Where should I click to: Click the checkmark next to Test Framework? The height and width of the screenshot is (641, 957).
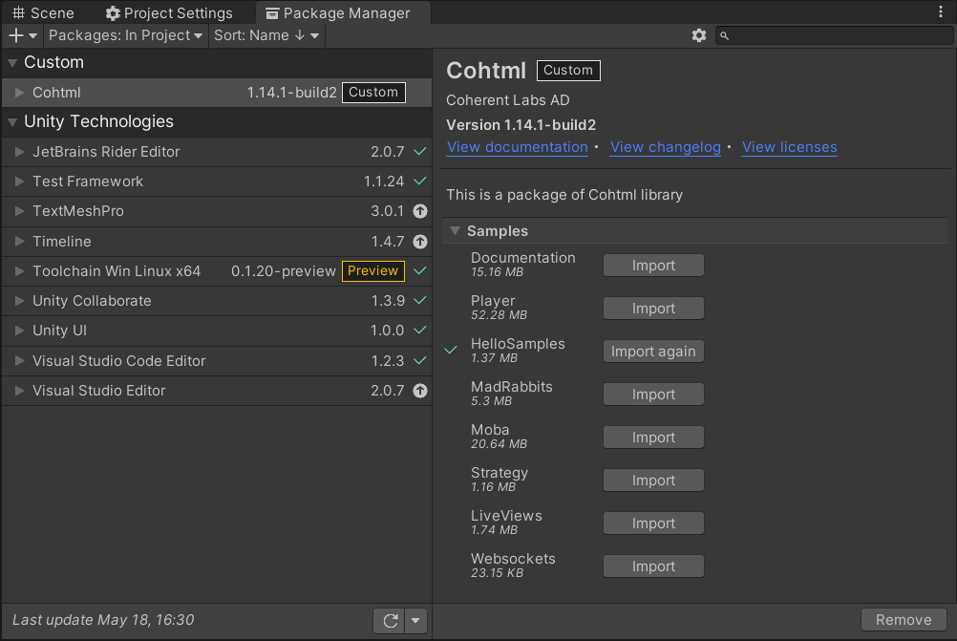[x=420, y=182]
